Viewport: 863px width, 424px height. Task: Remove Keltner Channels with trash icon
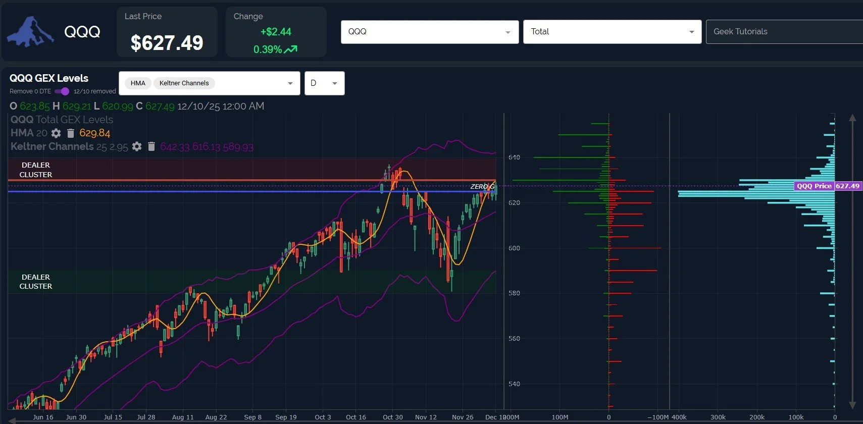151,146
